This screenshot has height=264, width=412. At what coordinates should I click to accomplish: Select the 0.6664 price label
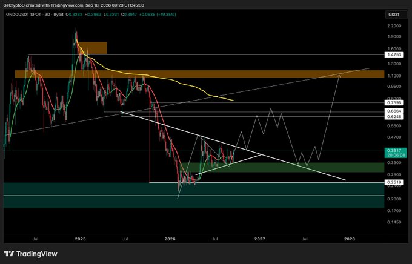pos(393,111)
